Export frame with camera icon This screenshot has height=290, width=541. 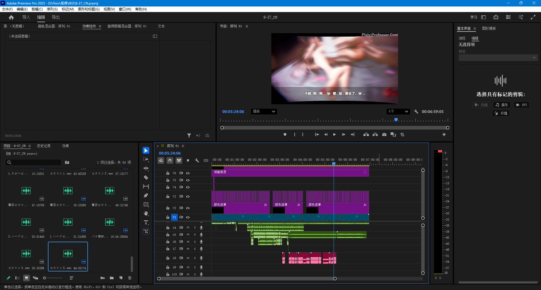point(384,134)
